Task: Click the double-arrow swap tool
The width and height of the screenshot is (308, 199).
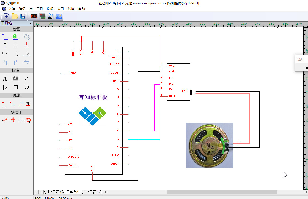Action: pos(26,62)
